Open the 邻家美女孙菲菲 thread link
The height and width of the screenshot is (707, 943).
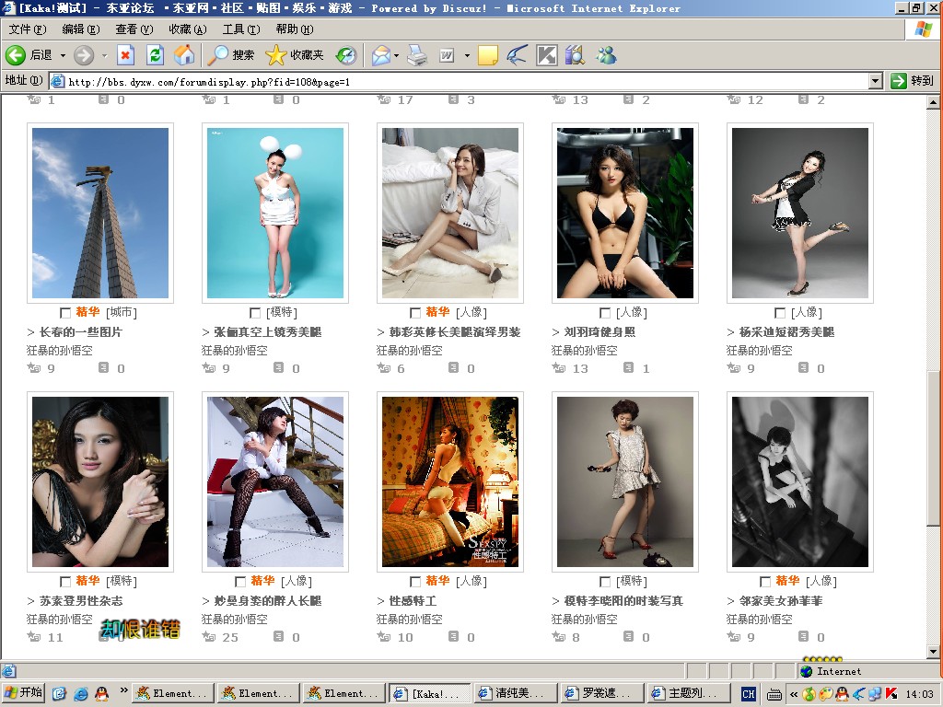(781, 600)
